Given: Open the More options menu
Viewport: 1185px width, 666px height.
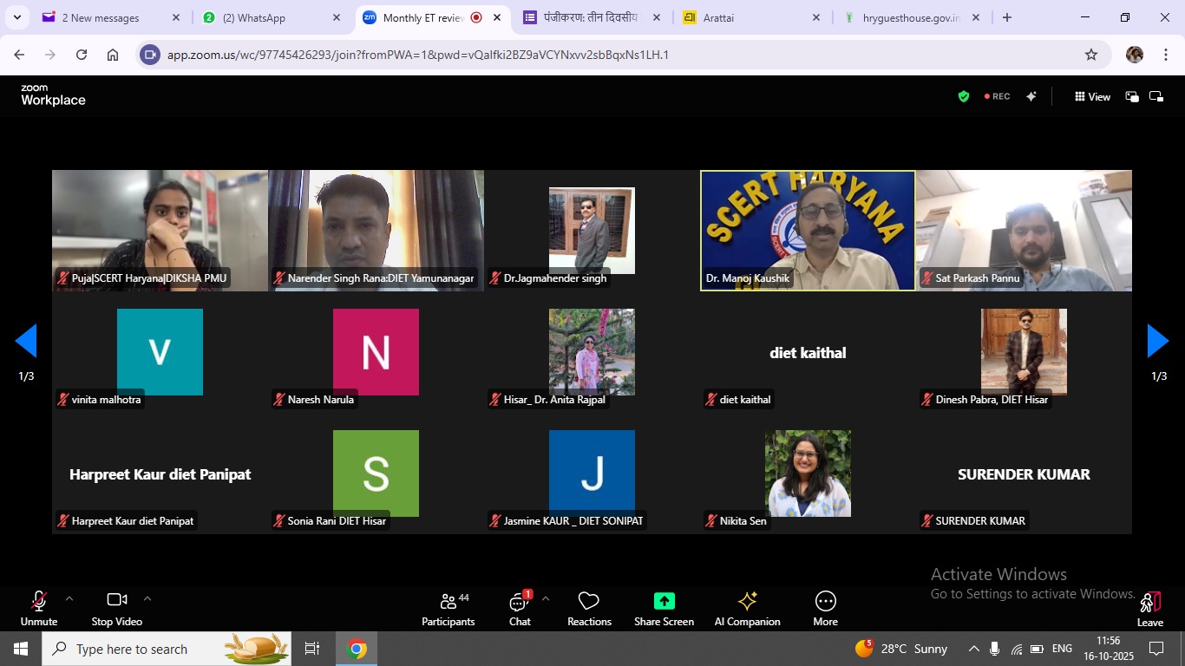Looking at the screenshot, I should pyautogui.click(x=825, y=609).
